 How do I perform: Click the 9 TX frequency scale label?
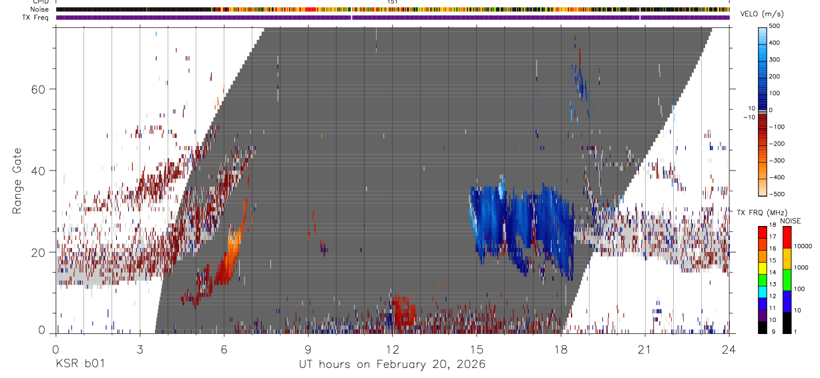point(773,331)
